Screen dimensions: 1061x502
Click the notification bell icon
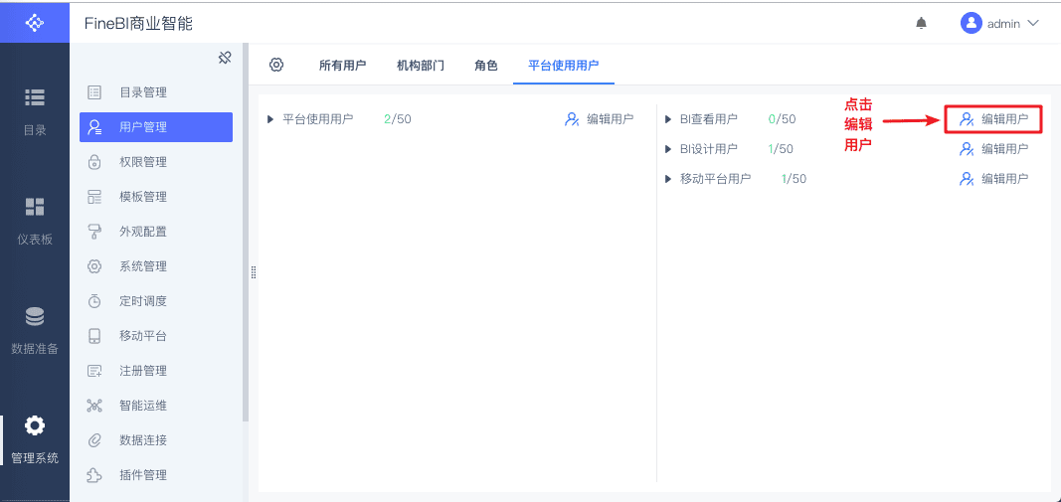[x=921, y=23]
